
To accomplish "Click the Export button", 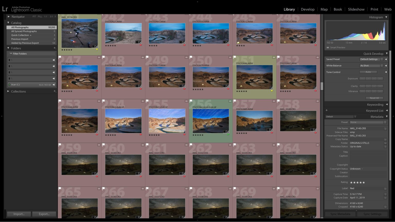I will [44, 214].
